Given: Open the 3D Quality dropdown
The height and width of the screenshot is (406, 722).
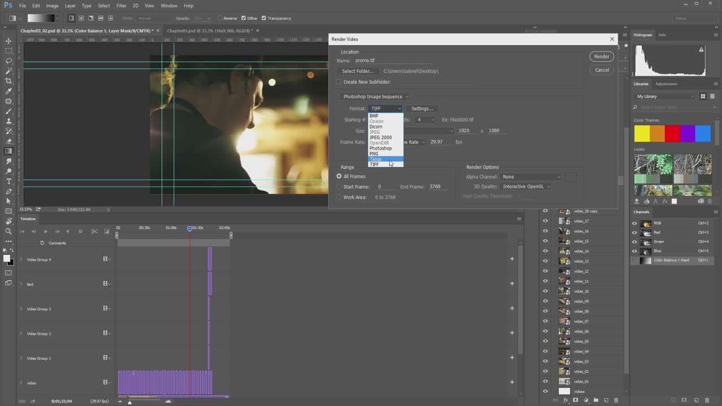Looking at the screenshot, I should pos(526,187).
